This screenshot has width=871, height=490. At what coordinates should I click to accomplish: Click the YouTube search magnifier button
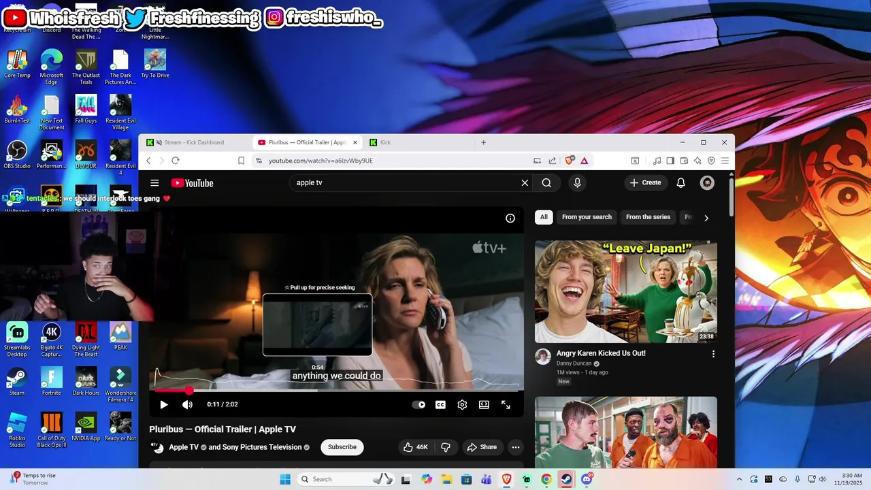point(546,183)
